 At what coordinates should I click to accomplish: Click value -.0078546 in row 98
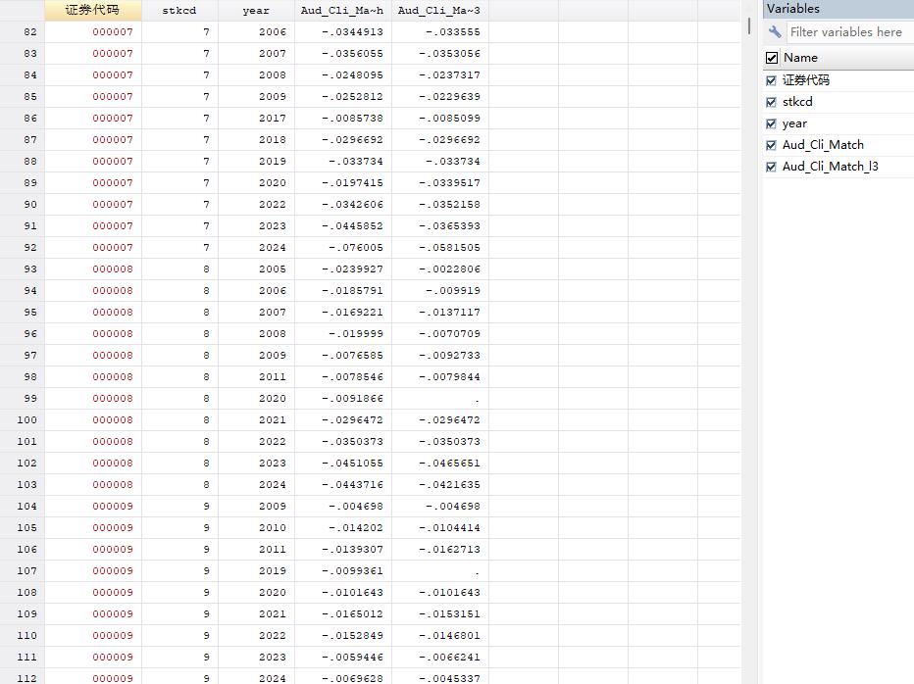[343, 377]
